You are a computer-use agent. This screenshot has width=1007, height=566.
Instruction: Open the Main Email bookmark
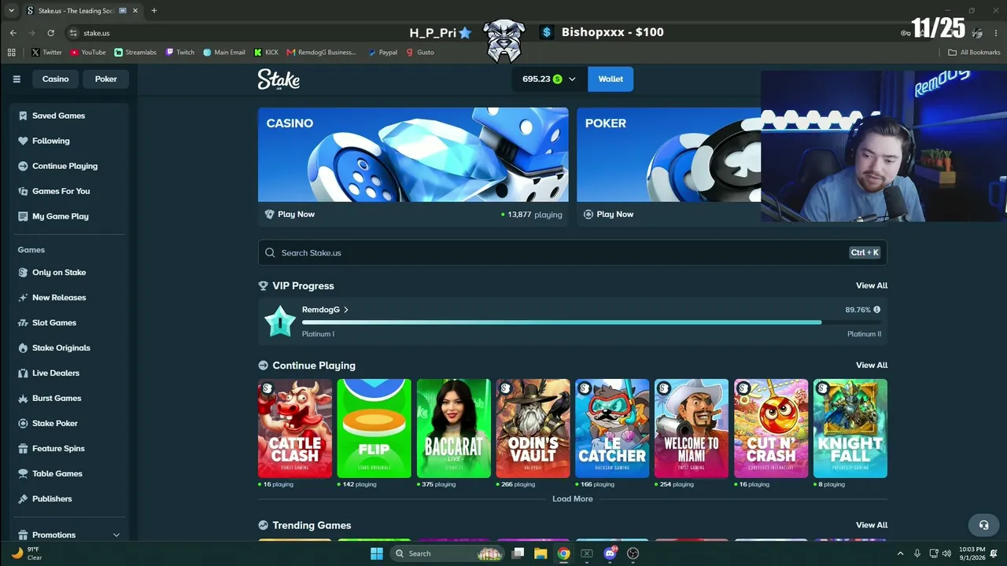(224, 53)
